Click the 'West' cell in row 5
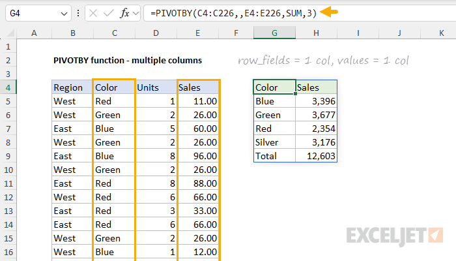456x261 pixels. tap(72, 101)
